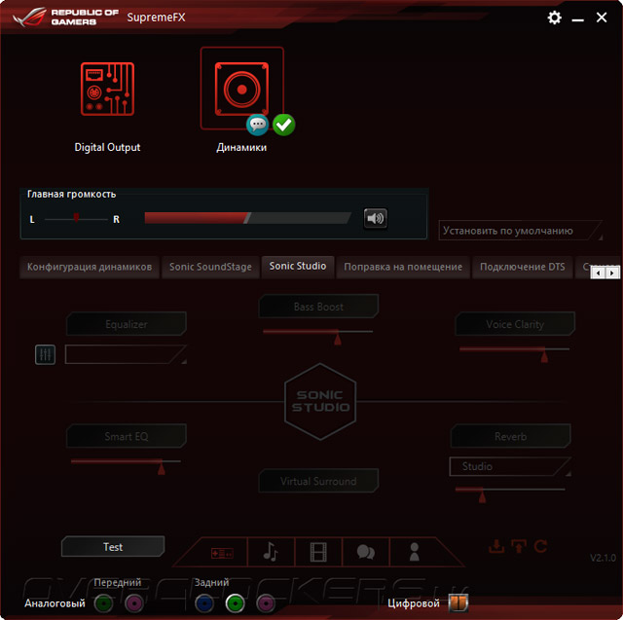The width and height of the screenshot is (623, 620).
Task: Click the rear green analog jack
Action: tap(235, 603)
